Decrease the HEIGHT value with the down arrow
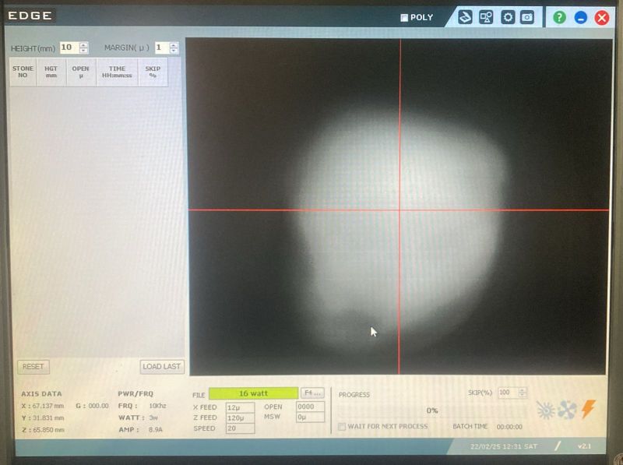This screenshot has width=623, height=465. click(83, 51)
